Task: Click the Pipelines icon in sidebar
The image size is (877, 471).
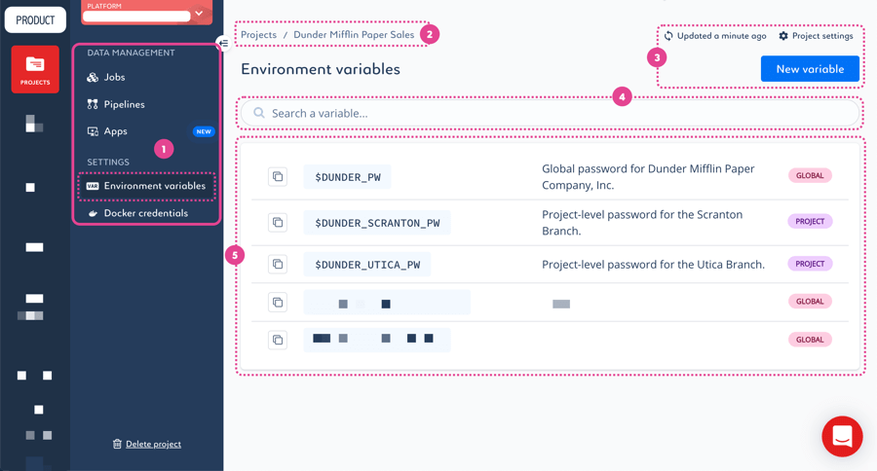Action: coord(93,104)
